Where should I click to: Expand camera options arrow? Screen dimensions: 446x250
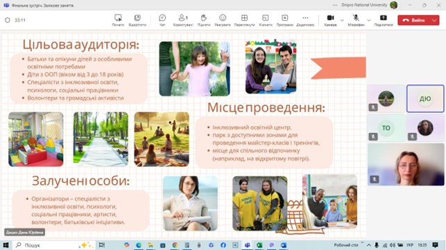click(x=342, y=20)
